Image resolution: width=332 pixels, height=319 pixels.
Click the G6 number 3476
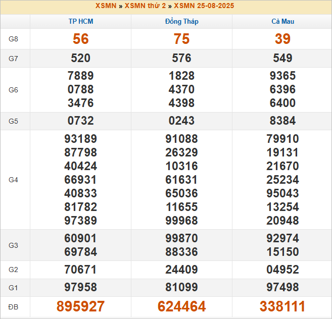[x=81, y=103]
